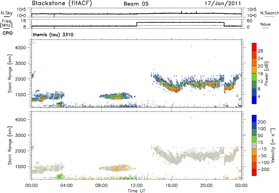Image resolution: width=279 pixels, height=193 pixels.
Task: Click the 'Beam 05' label
Action: 136,4
